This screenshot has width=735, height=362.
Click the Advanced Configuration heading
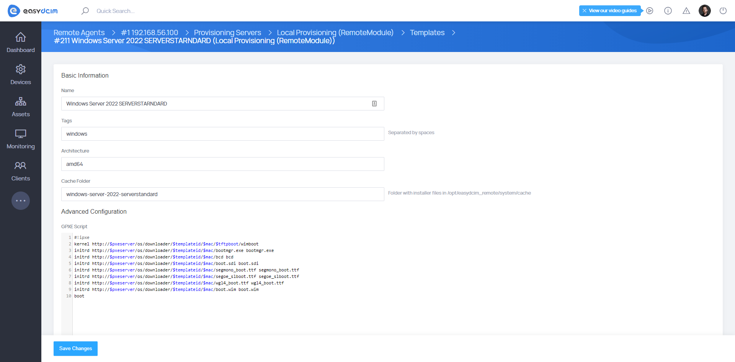click(x=94, y=211)
